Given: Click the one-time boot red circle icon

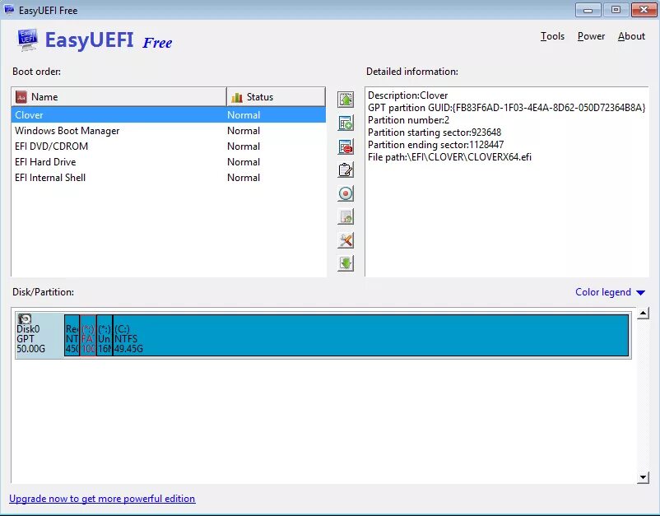Looking at the screenshot, I should tap(346, 193).
